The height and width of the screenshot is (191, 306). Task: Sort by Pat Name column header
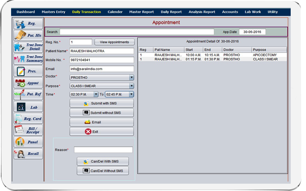168,50
